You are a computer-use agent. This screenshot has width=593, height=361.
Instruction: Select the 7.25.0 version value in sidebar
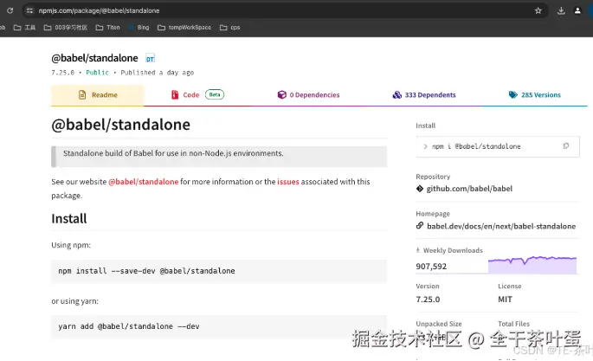tap(428, 300)
